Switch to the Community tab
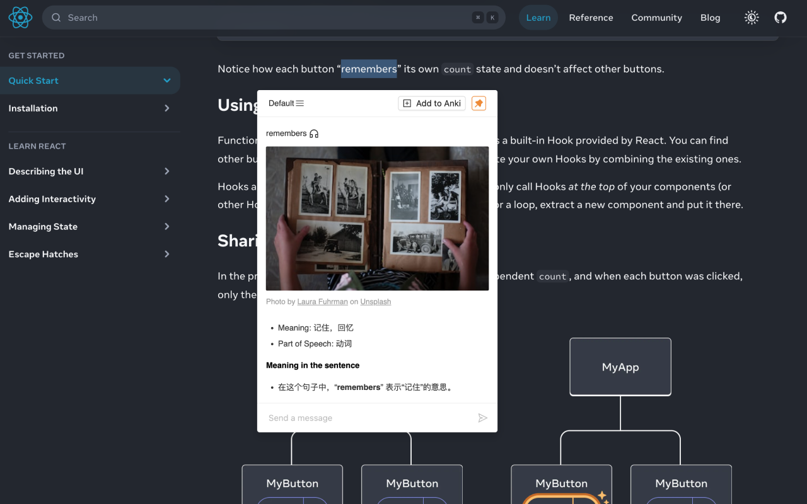Screen dimensions: 807x504 coord(656,18)
